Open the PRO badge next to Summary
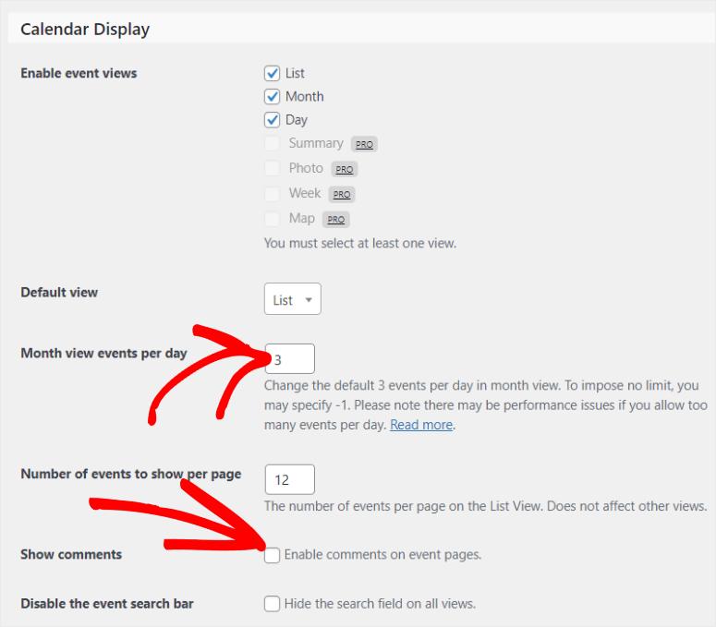Image resolution: width=716 pixels, height=627 pixels. (364, 144)
